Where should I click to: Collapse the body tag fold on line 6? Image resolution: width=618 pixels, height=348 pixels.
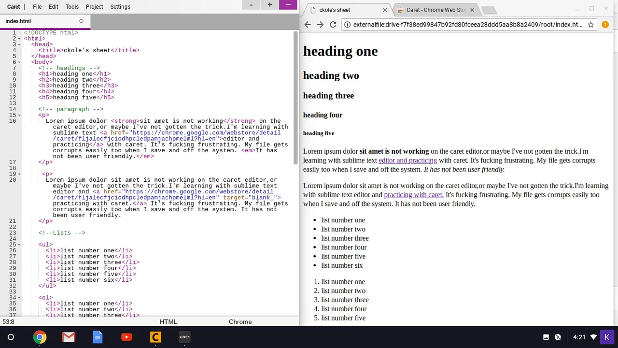[x=19, y=62]
